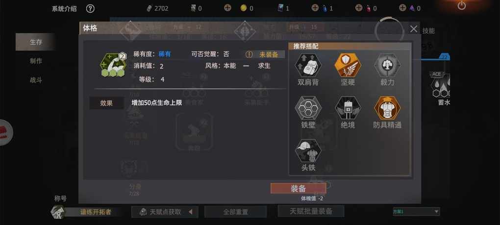Click the 全部重置 reset all button
The image size is (500, 225).
pos(235,212)
